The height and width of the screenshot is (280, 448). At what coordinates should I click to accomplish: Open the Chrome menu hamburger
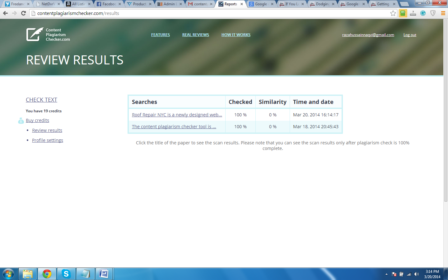(x=443, y=13)
